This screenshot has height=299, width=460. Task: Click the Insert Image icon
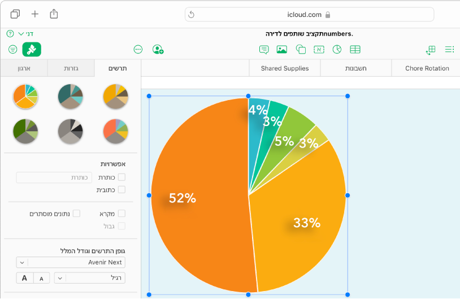tap(282, 50)
